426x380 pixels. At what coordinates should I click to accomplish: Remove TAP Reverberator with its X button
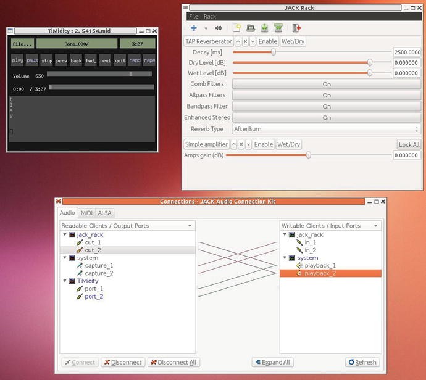[x=245, y=41]
